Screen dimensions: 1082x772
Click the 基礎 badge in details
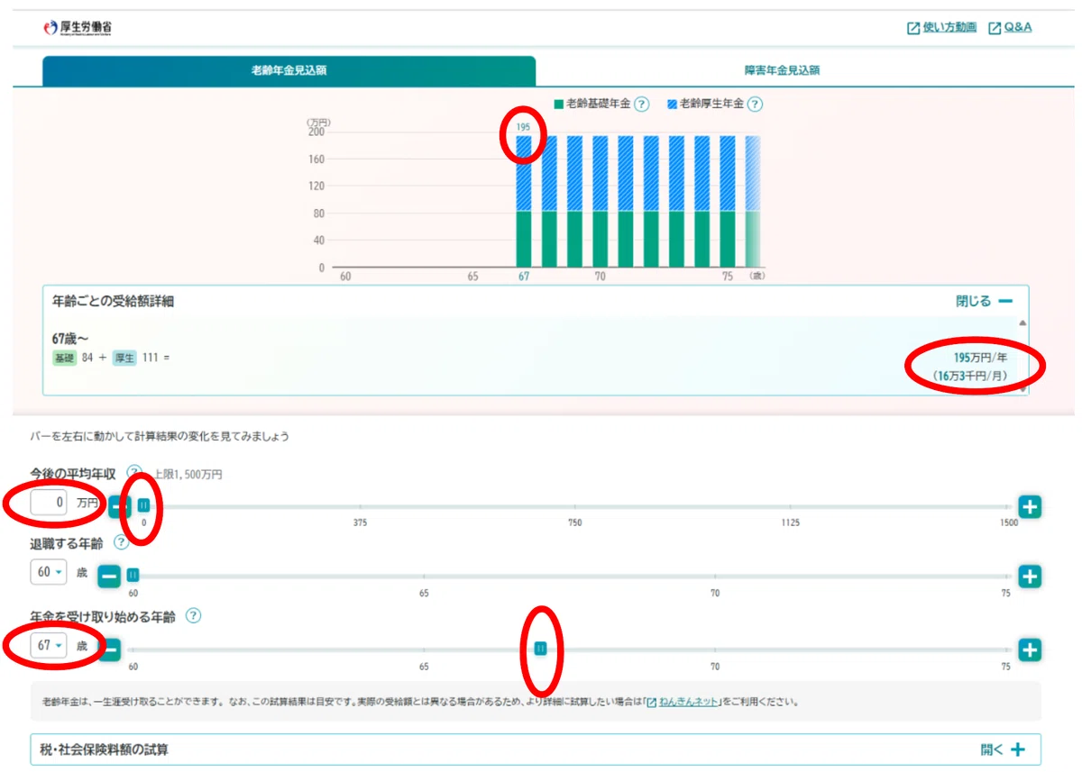[x=65, y=359]
